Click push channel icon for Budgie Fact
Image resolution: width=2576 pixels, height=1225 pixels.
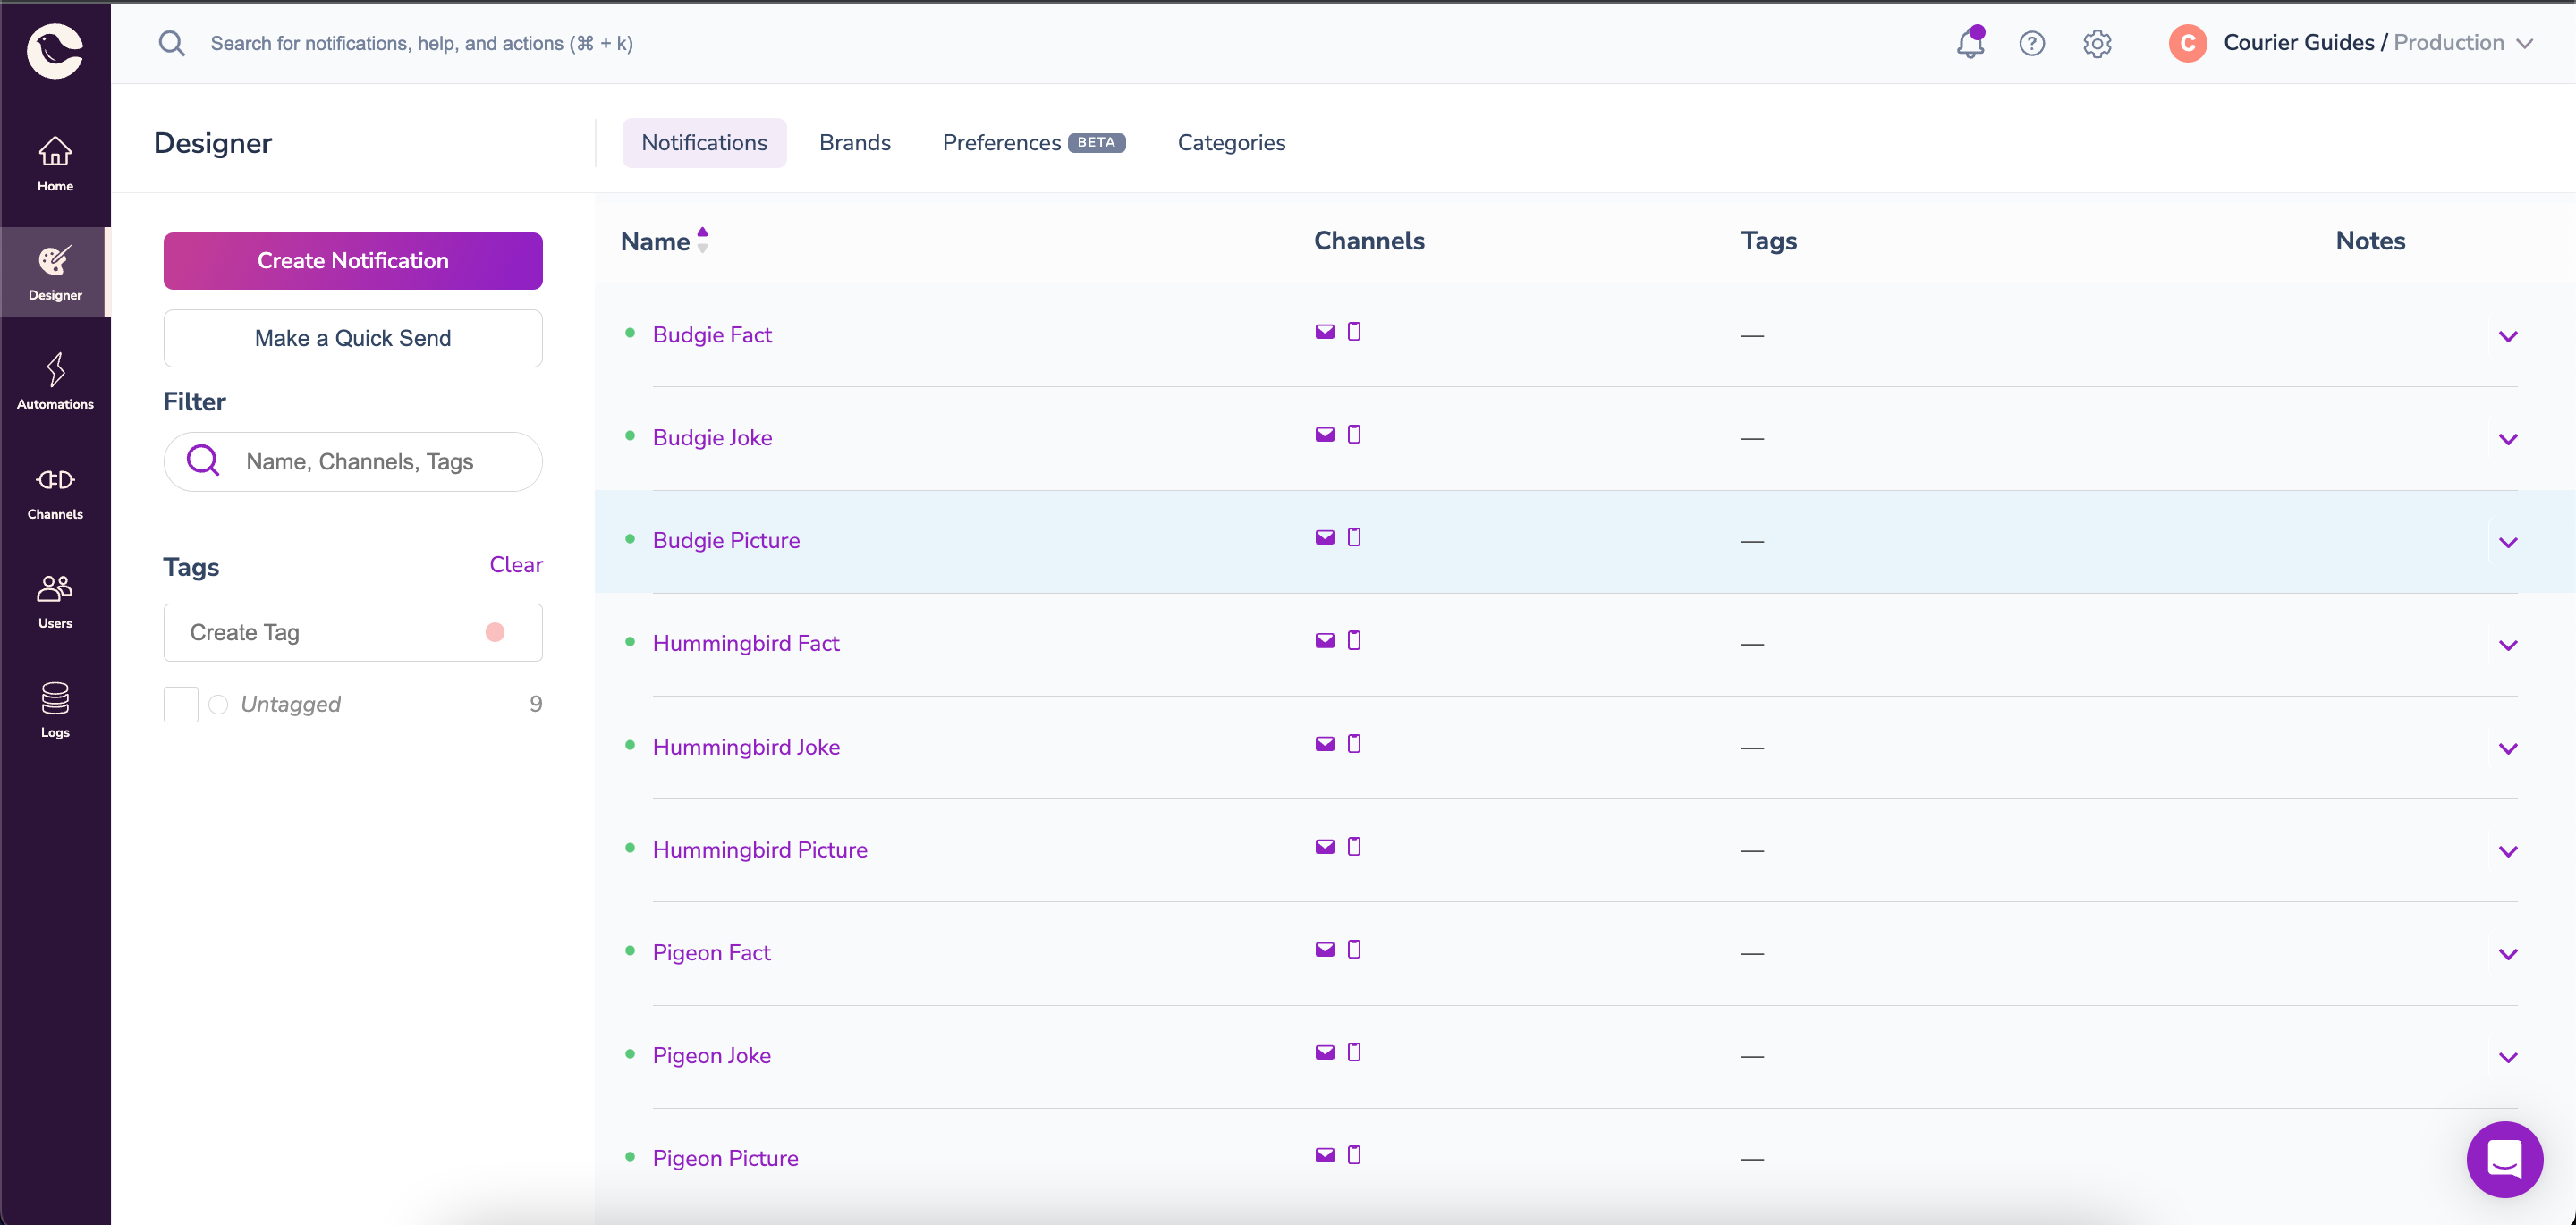[x=1354, y=332]
